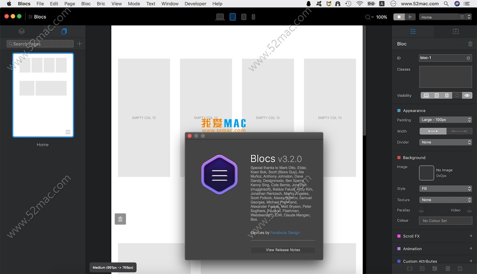The height and width of the screenshot is (274, 477).
Task: Toggle the eye visibility button
Action: [x=467, y=95]
